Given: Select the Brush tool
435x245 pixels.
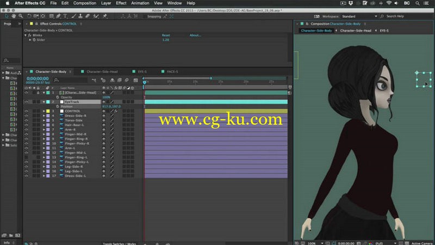Looking at the screenshot, I should 74,16.
